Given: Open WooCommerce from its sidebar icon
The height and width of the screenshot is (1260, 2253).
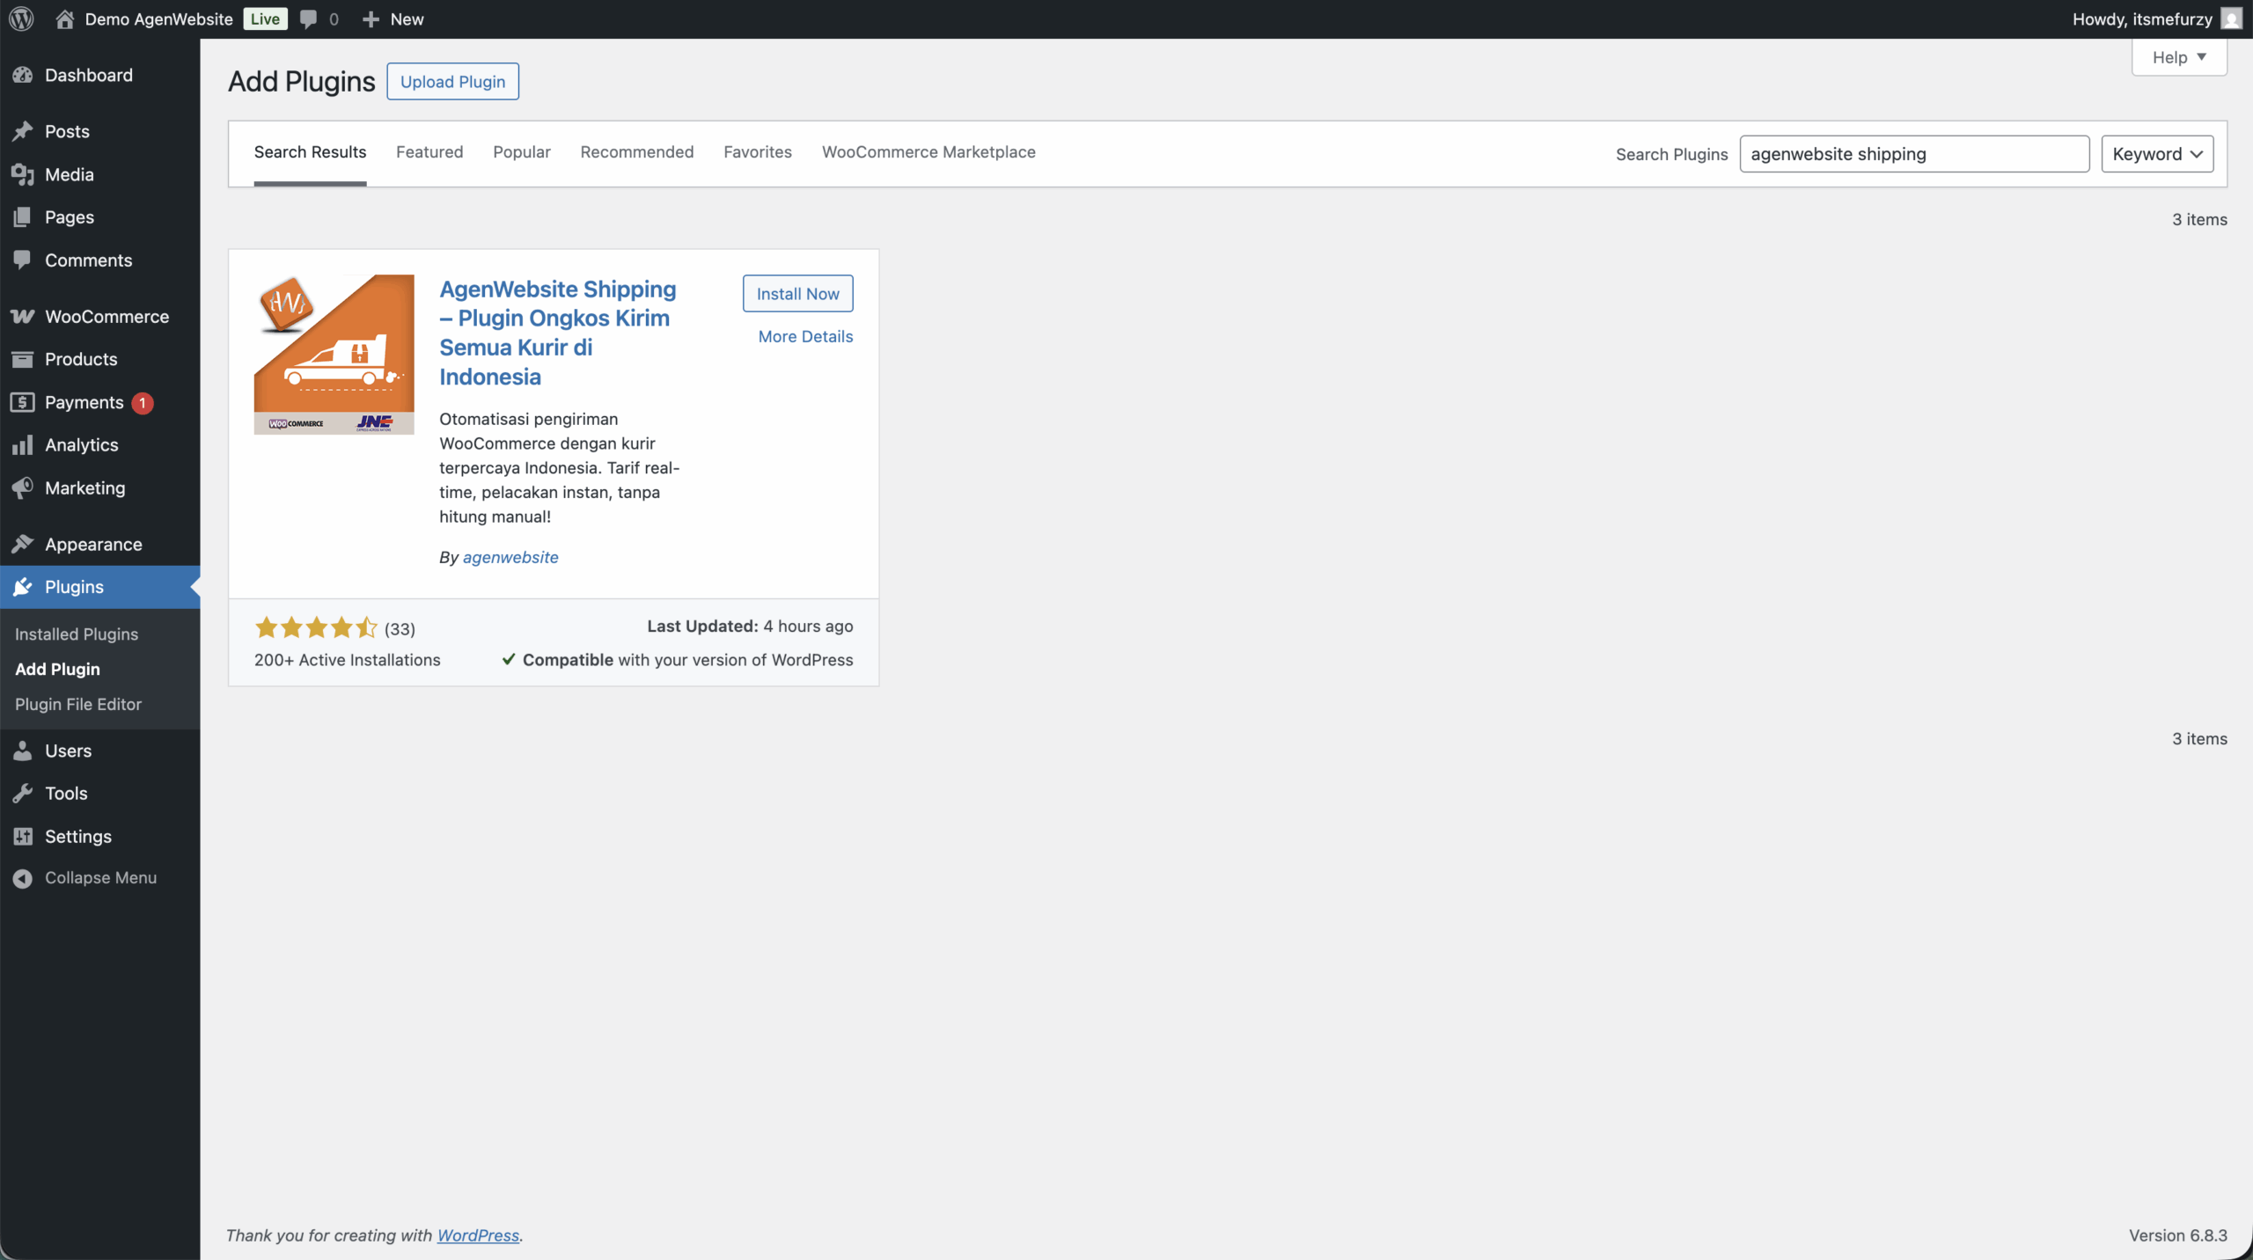Looking at the screenshot, I should (x=23, y=317).
